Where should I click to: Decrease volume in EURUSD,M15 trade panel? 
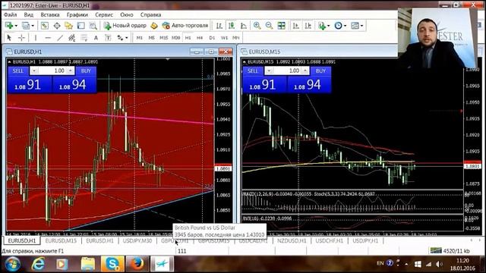(x=269, y=71)
